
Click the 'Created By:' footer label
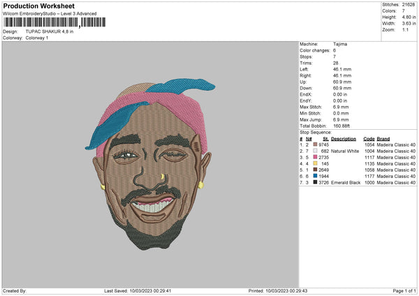pyautogui.click(x=15, y=291)
